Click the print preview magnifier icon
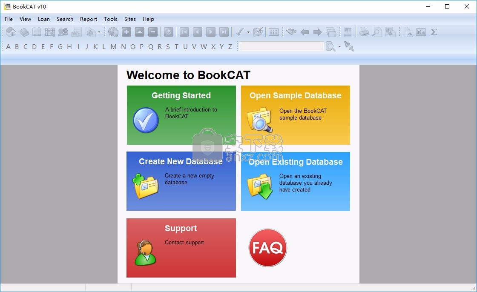The width and height of the screenshot is (477, 292). [377, 32]
